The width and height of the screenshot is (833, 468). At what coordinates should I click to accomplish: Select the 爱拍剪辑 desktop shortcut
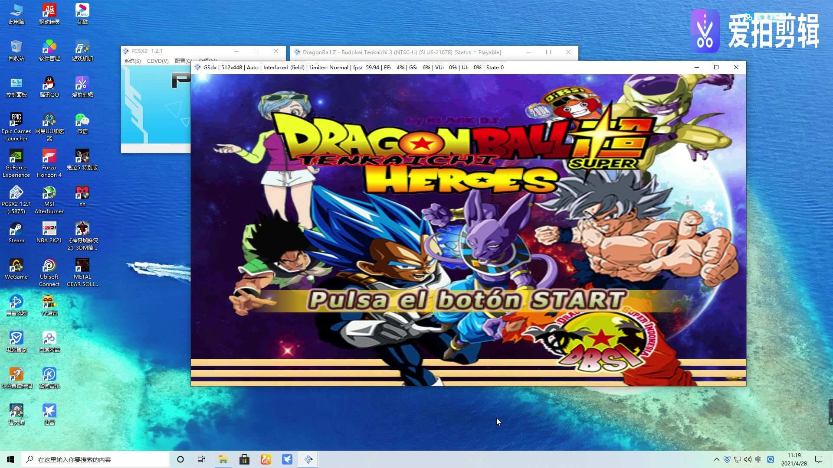pos(82,87)
